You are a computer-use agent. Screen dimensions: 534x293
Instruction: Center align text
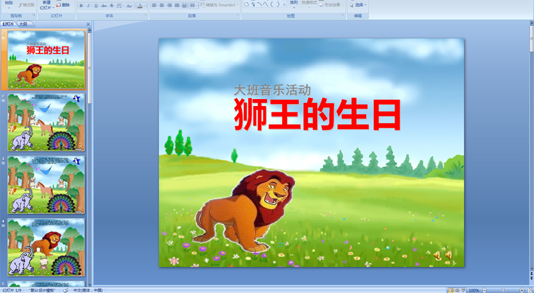coord(161,6)
